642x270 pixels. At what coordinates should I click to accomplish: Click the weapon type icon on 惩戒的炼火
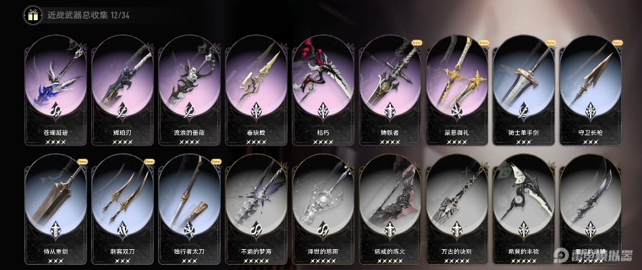pos(390,230)
